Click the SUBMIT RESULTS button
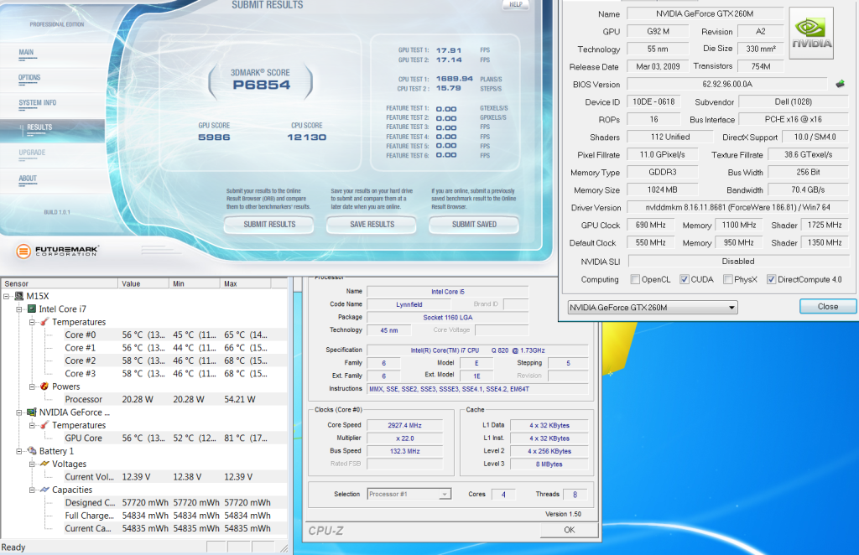The height and width of the screenshot is (555, 859). [269, 225]
